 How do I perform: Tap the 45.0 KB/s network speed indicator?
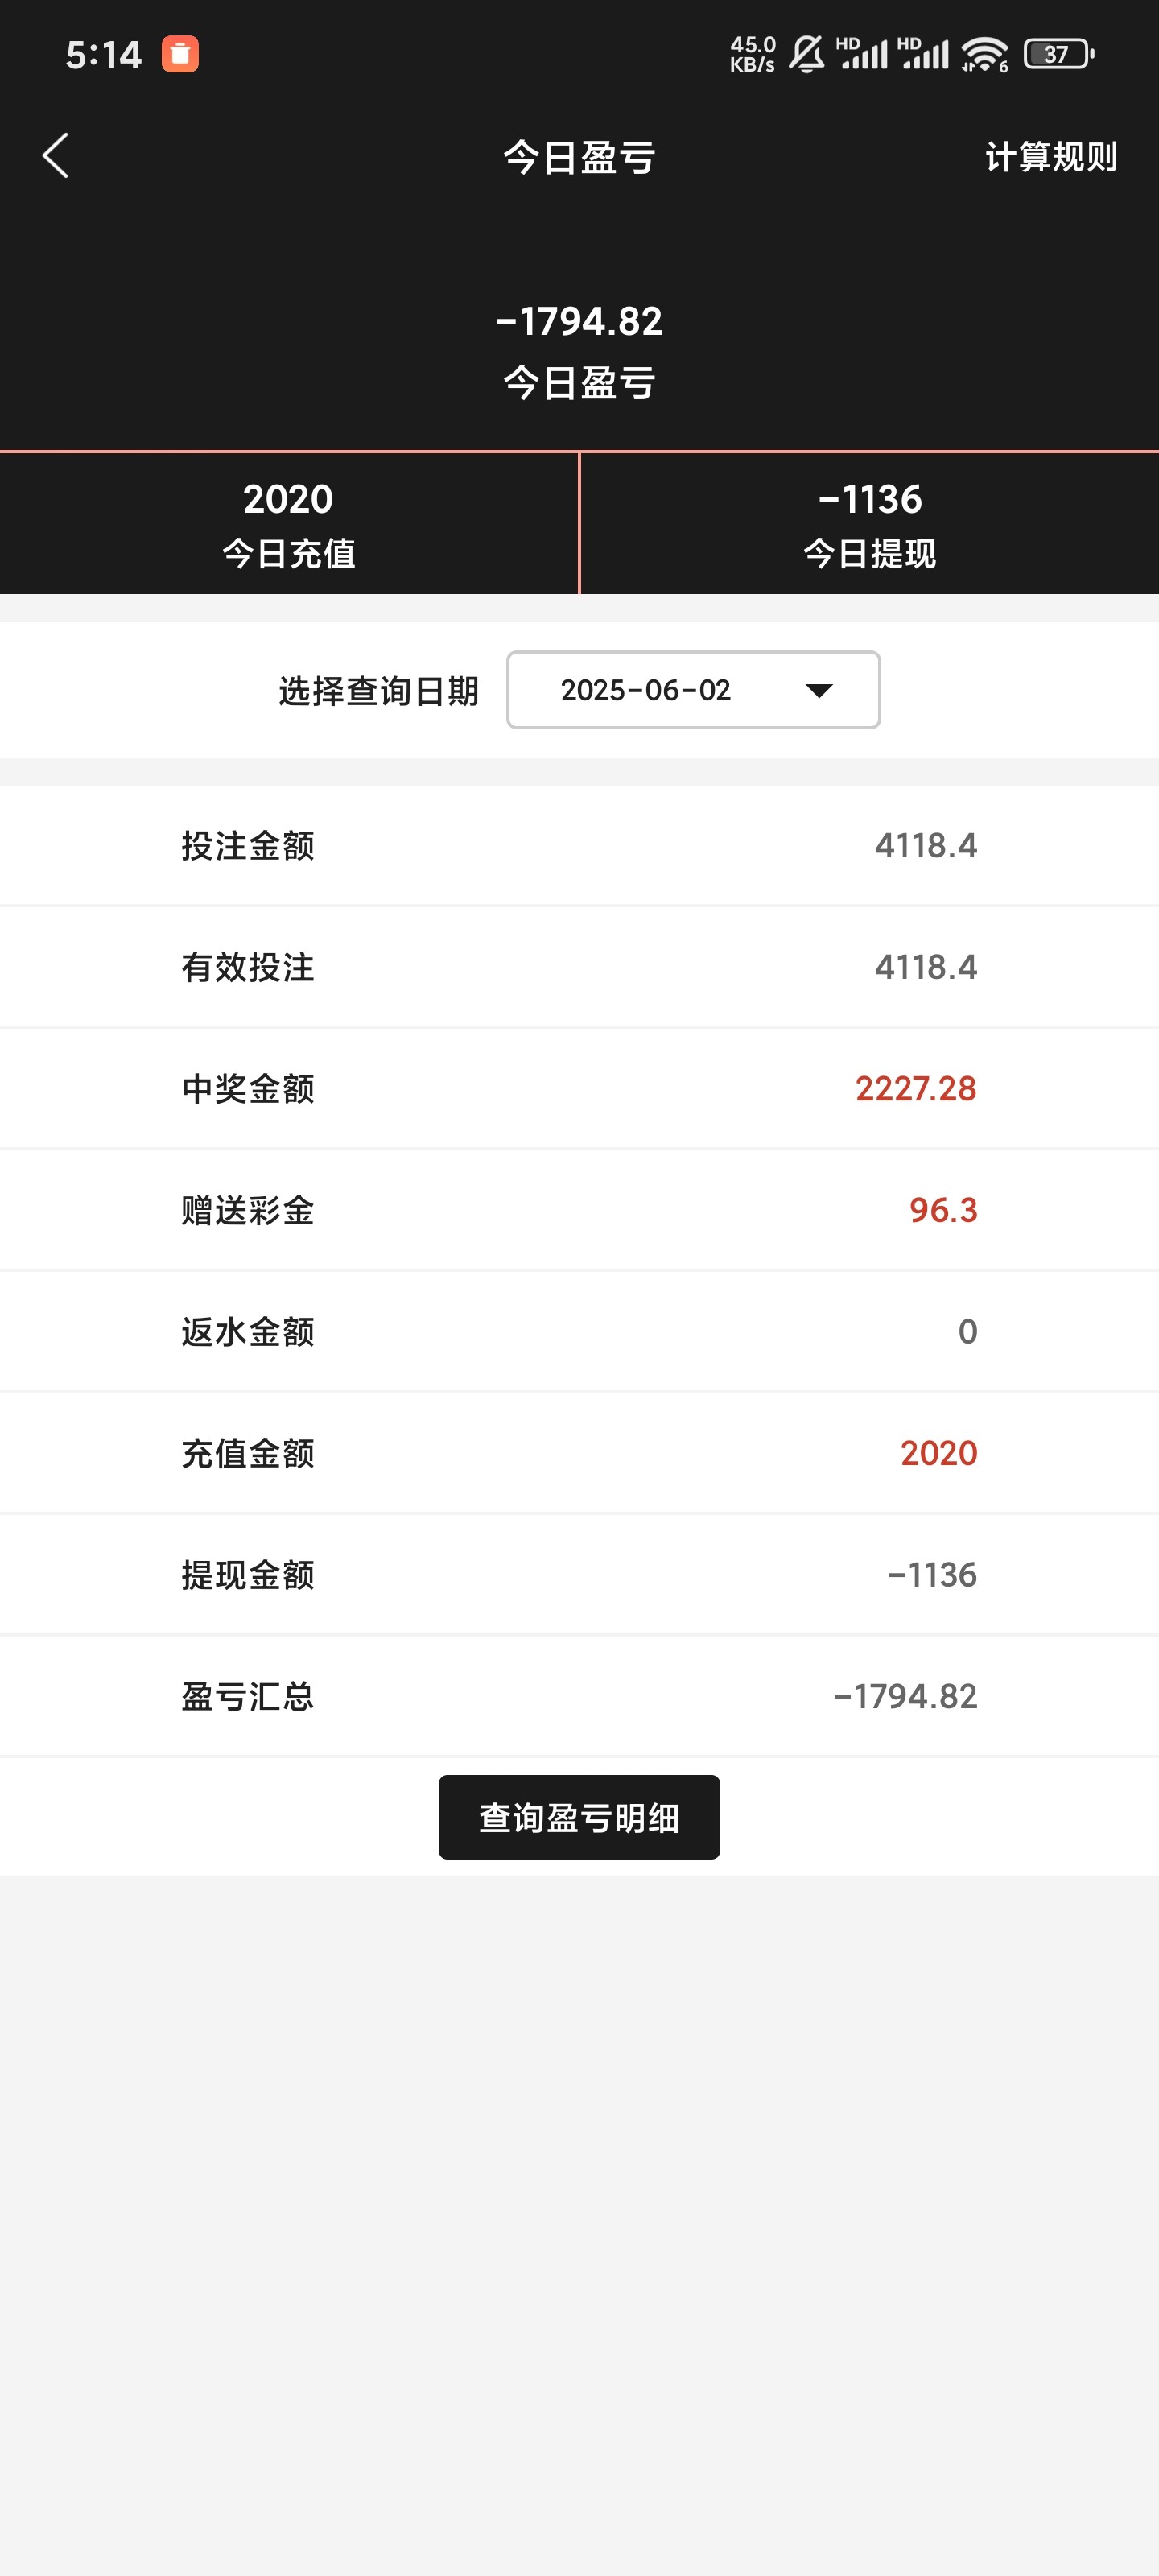pos(752,54)
